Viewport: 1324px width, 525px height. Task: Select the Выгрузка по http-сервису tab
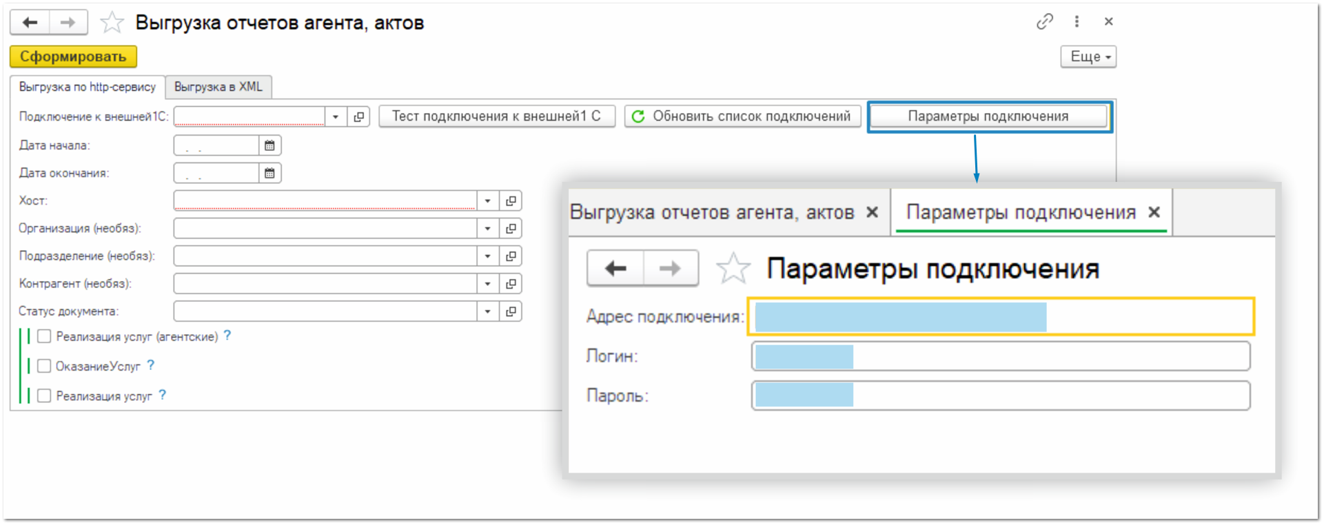point(88,87)
